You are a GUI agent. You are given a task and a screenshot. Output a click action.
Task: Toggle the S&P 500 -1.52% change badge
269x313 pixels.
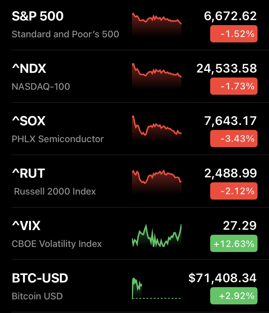233,34
